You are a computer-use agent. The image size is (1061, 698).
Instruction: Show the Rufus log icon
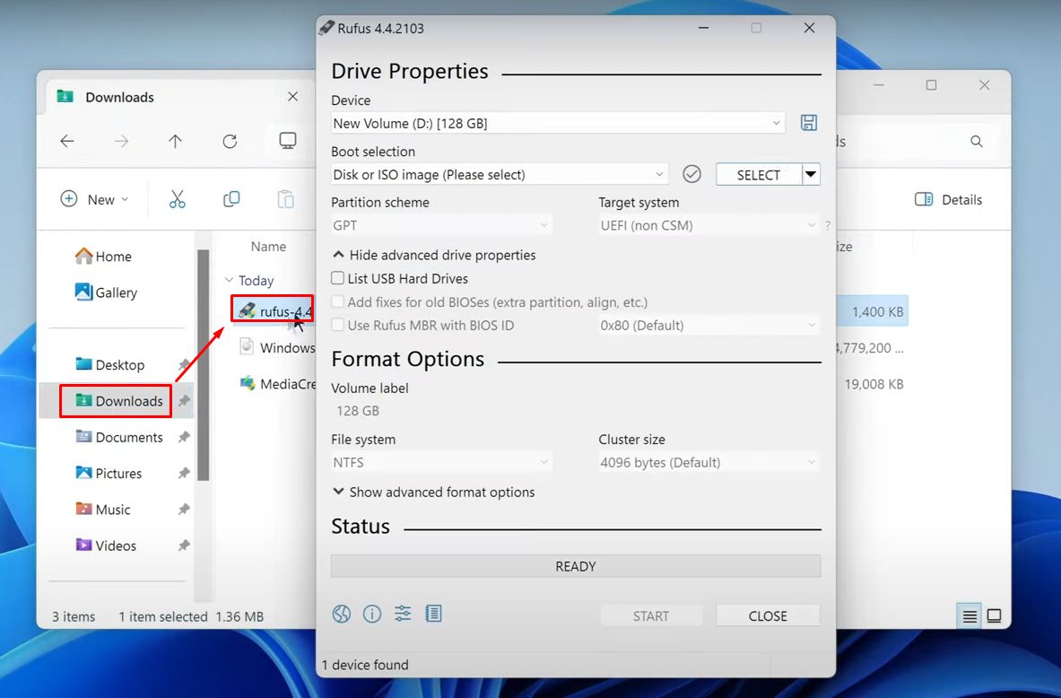(x=434, y=614)
